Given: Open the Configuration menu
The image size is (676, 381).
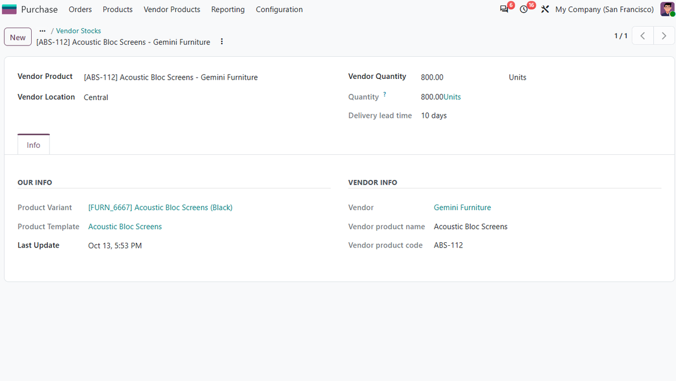Looking at the screenshot, I should coord(279,10).
